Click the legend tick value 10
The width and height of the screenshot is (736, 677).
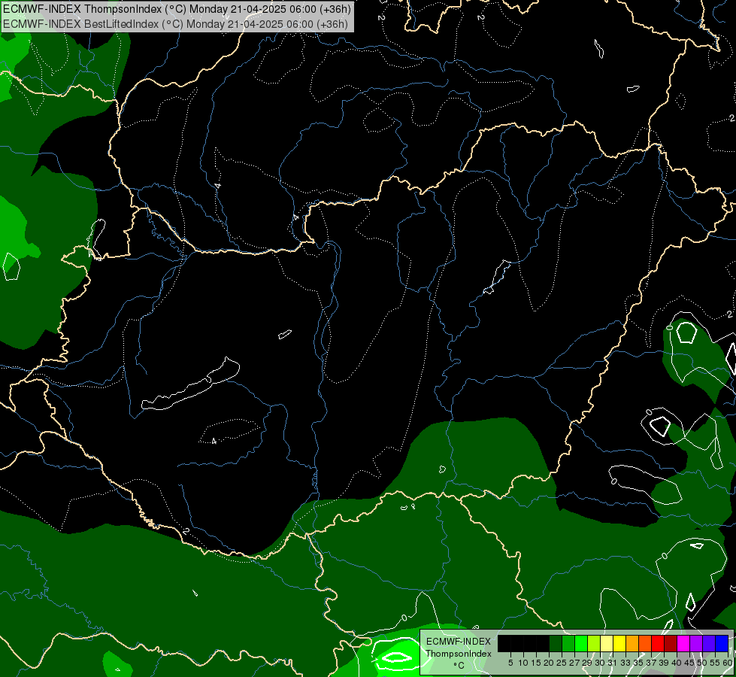(523, 663)
